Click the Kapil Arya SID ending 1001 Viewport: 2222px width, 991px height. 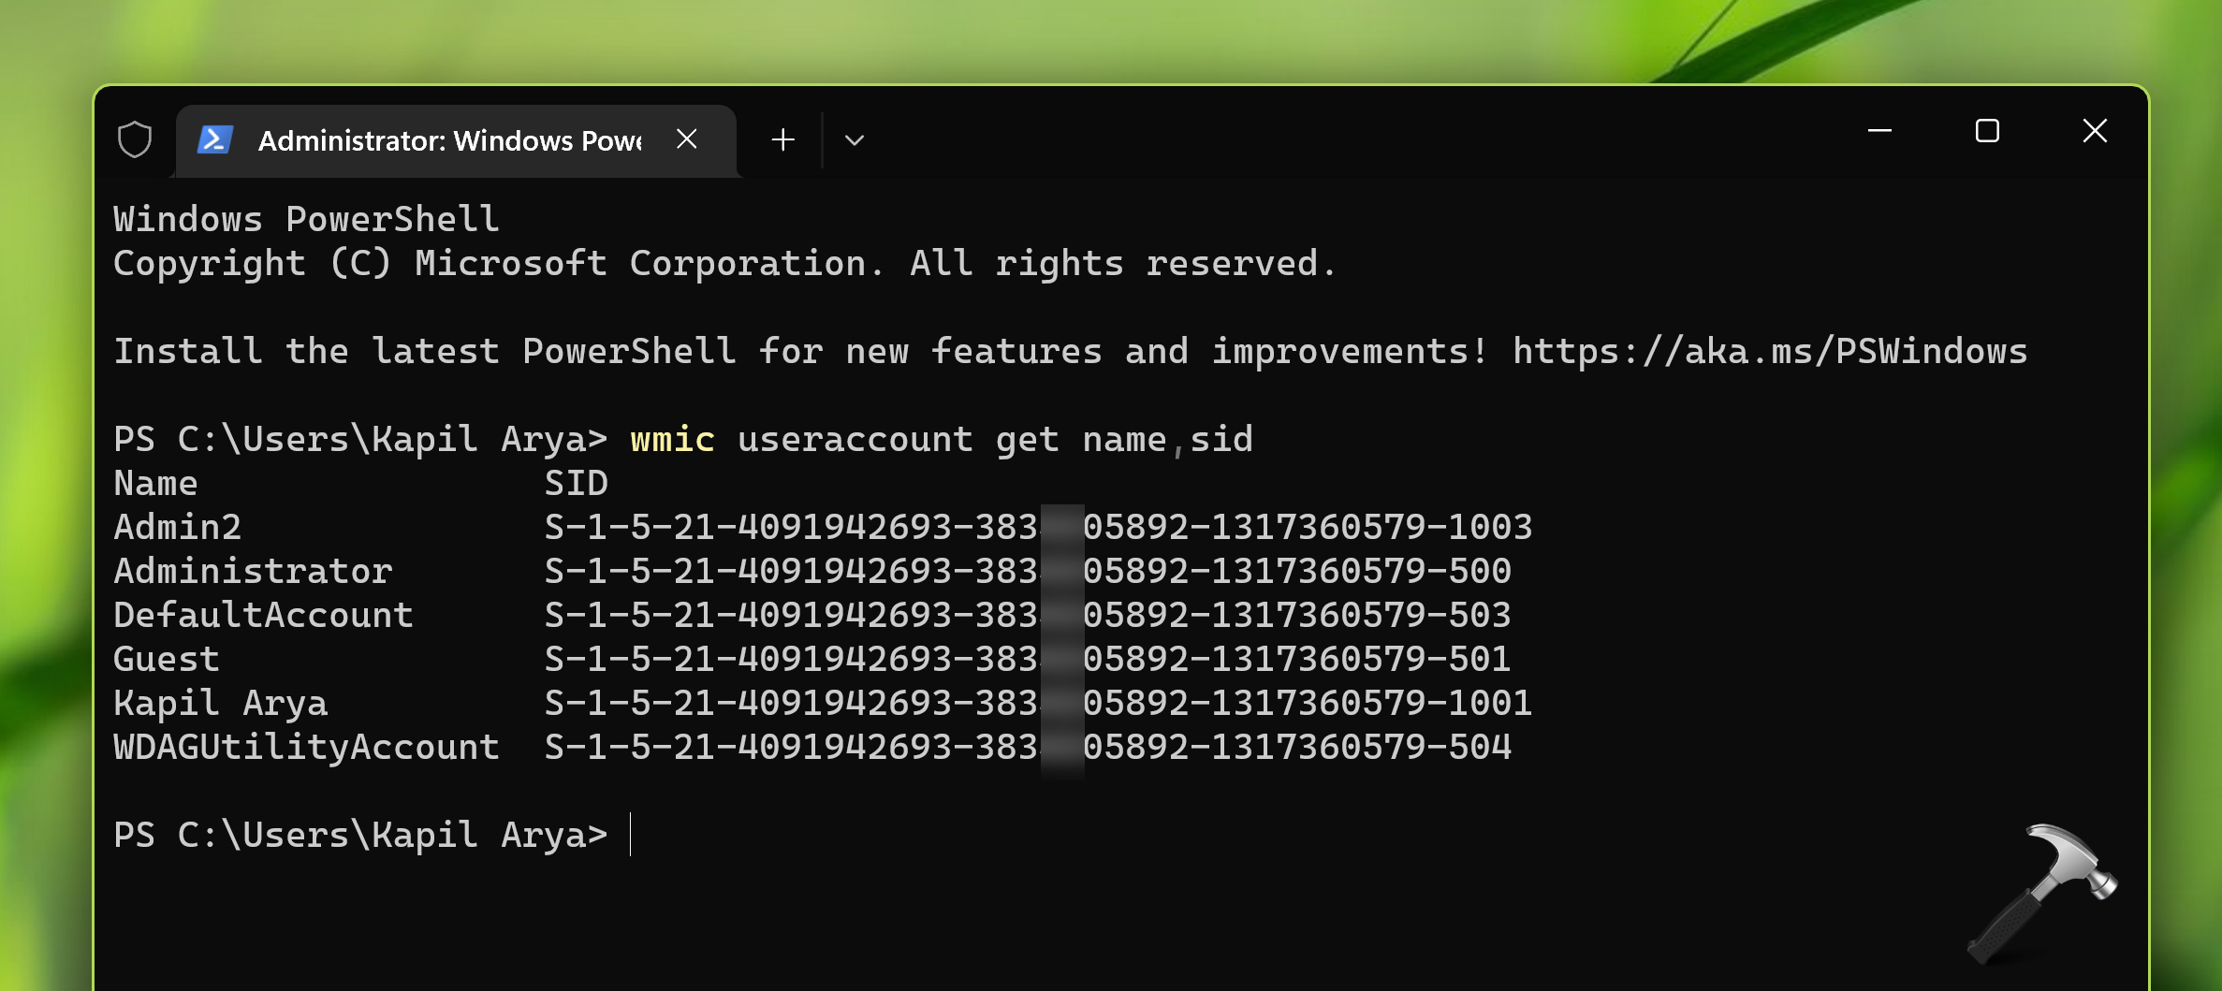tap(1038, 704)
